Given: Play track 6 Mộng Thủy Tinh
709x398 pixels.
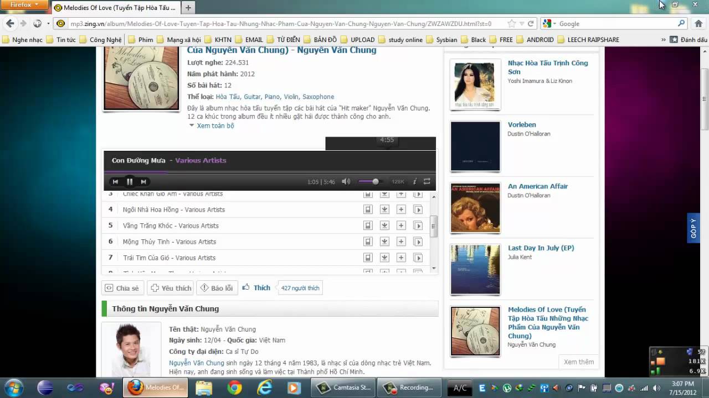Looking at the screenshot, I should click(x=169, y=242).
